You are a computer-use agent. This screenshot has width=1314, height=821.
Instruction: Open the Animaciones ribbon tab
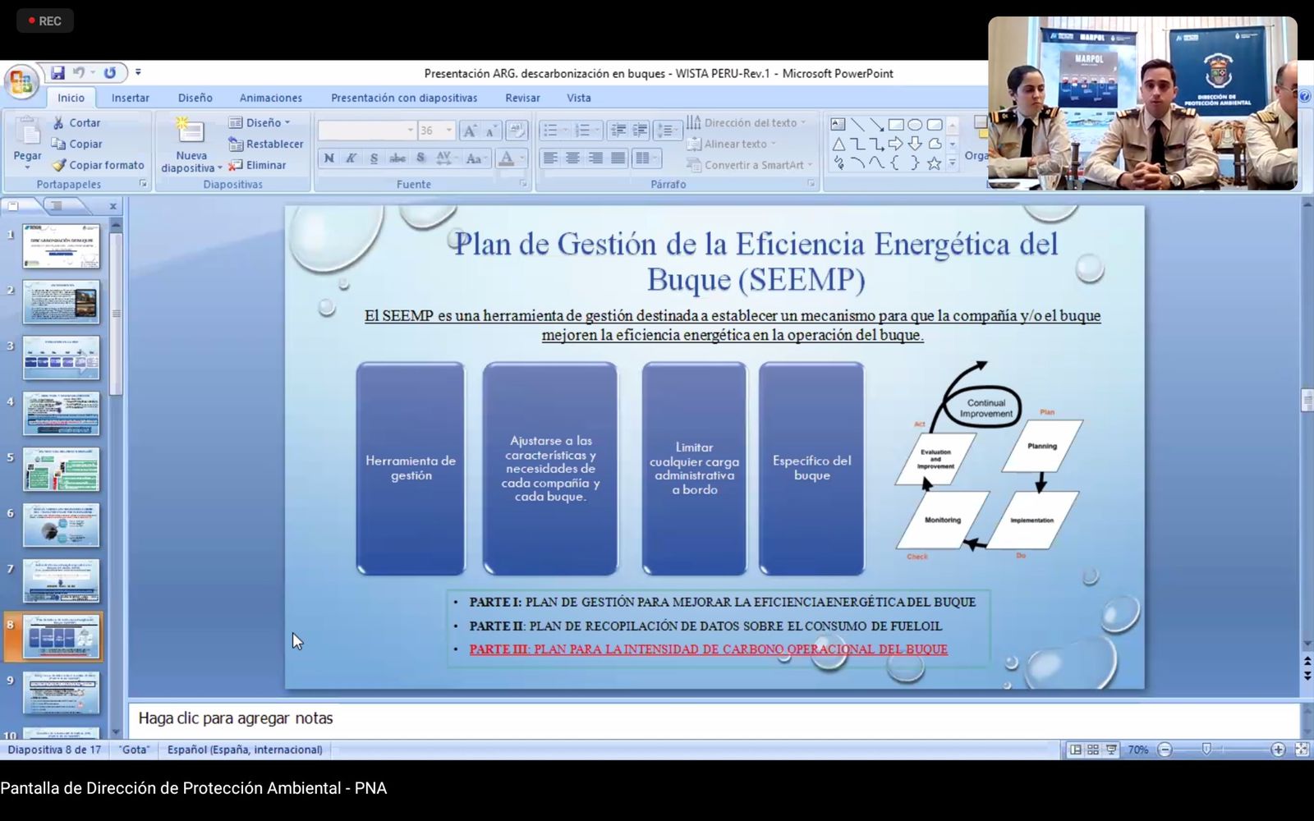[x=270, y=98]
